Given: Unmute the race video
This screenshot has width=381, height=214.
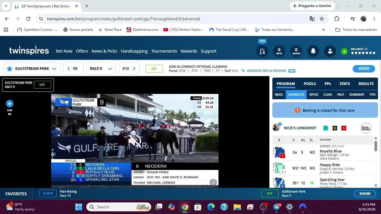Looking at the screenshot, I should [x=135, y=141].
